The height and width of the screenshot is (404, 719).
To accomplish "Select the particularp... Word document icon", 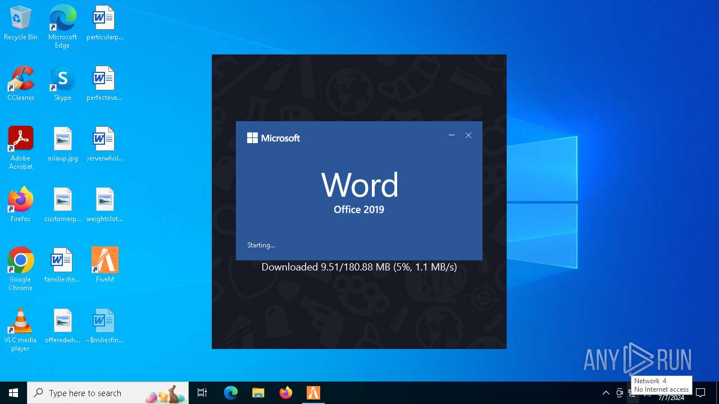I will coord(104,24).
